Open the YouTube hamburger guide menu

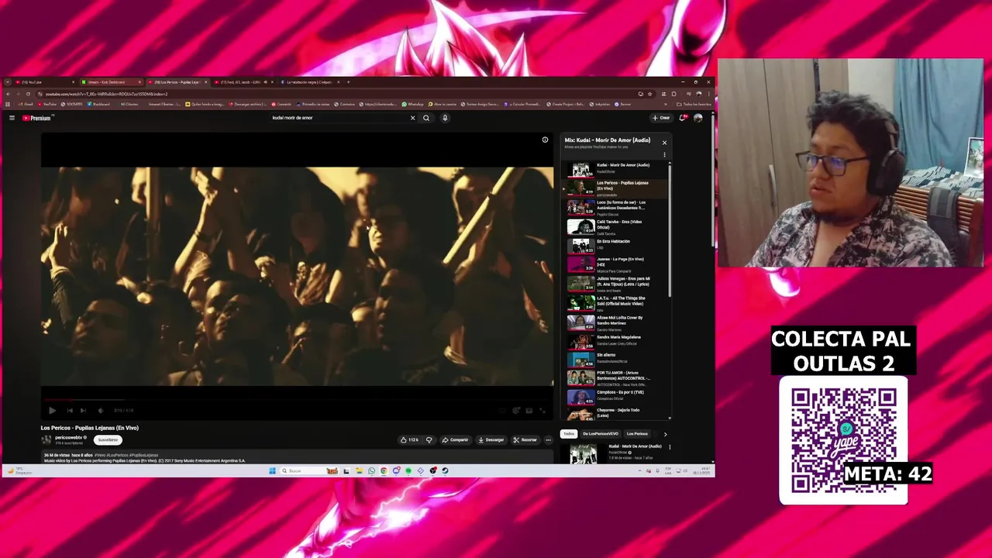[12, 118]
